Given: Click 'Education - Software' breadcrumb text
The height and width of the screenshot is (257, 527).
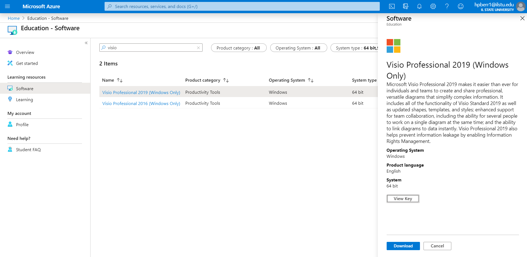Looking at the screenshot, I should pos(48,18).
